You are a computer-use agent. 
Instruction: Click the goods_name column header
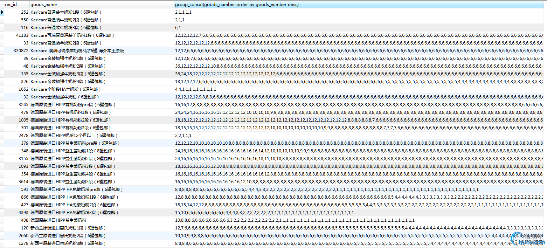point(102,5)
